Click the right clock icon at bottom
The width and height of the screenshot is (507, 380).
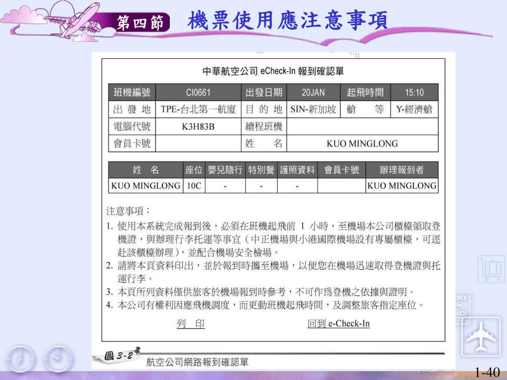58,359
